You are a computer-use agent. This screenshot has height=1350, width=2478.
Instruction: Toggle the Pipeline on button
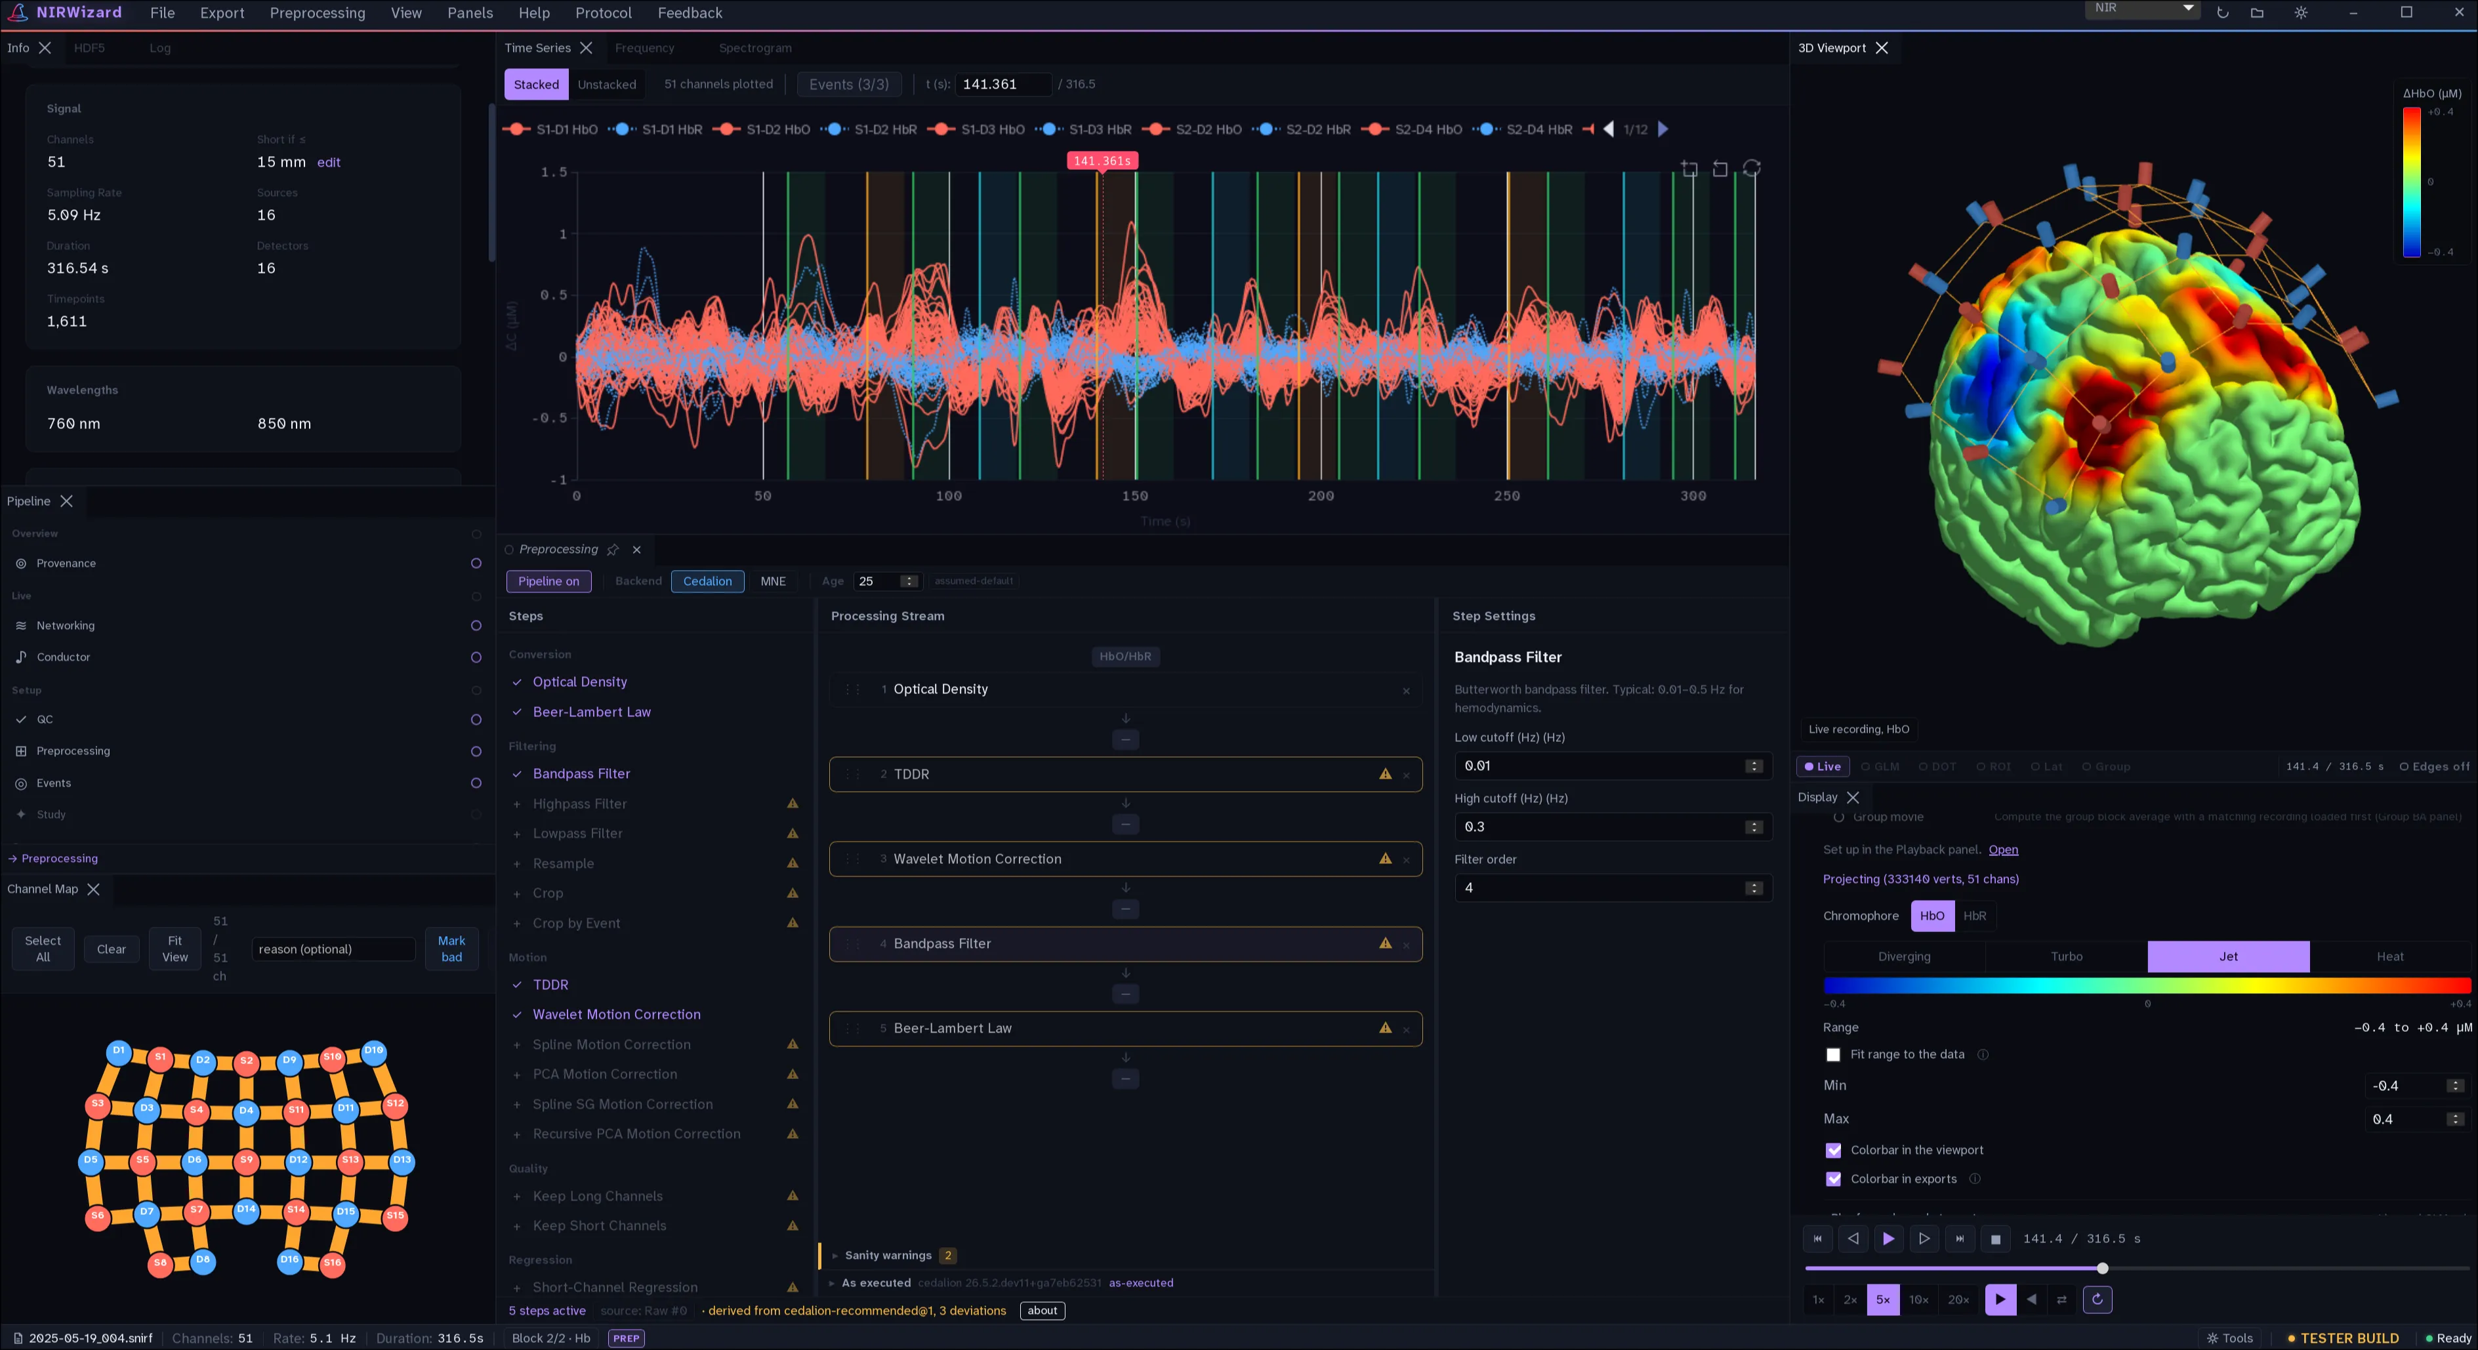pyautogui.click(x=548, y=581)
